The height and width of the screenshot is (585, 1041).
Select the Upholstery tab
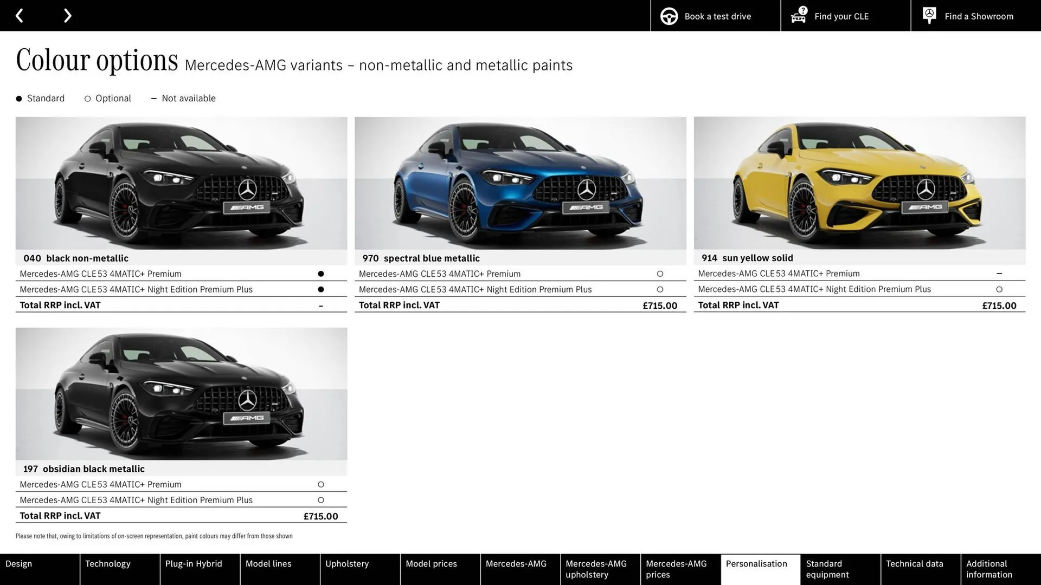(347, 563)
